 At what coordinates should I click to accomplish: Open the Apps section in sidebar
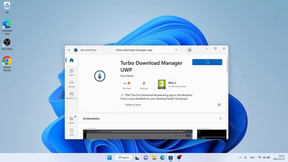72,72
